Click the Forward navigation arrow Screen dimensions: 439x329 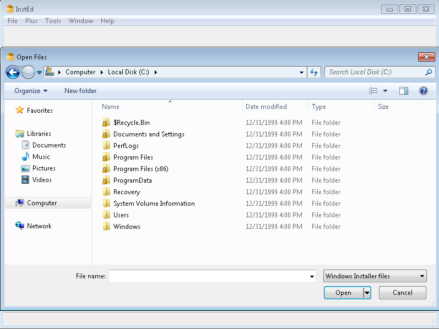28,73
